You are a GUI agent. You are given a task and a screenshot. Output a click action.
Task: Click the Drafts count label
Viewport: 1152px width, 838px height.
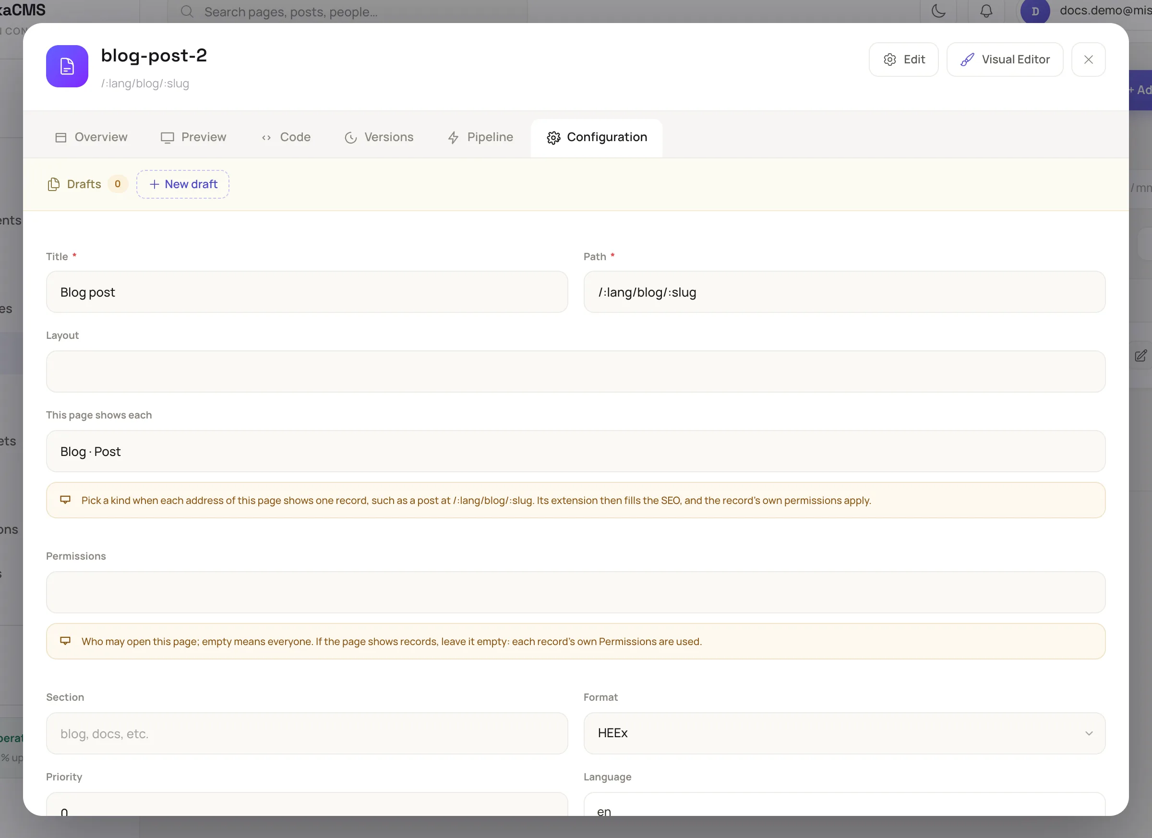(84, 184)
